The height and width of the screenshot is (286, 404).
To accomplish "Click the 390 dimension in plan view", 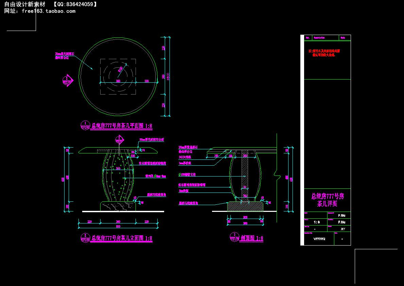I will point(146,81).
